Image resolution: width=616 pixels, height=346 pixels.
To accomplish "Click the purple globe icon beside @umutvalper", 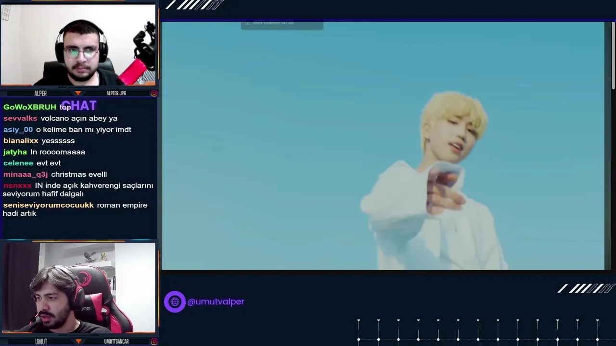I will coord(175,302).
